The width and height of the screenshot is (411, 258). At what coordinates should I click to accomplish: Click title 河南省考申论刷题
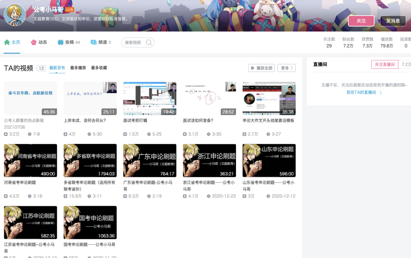20,183
